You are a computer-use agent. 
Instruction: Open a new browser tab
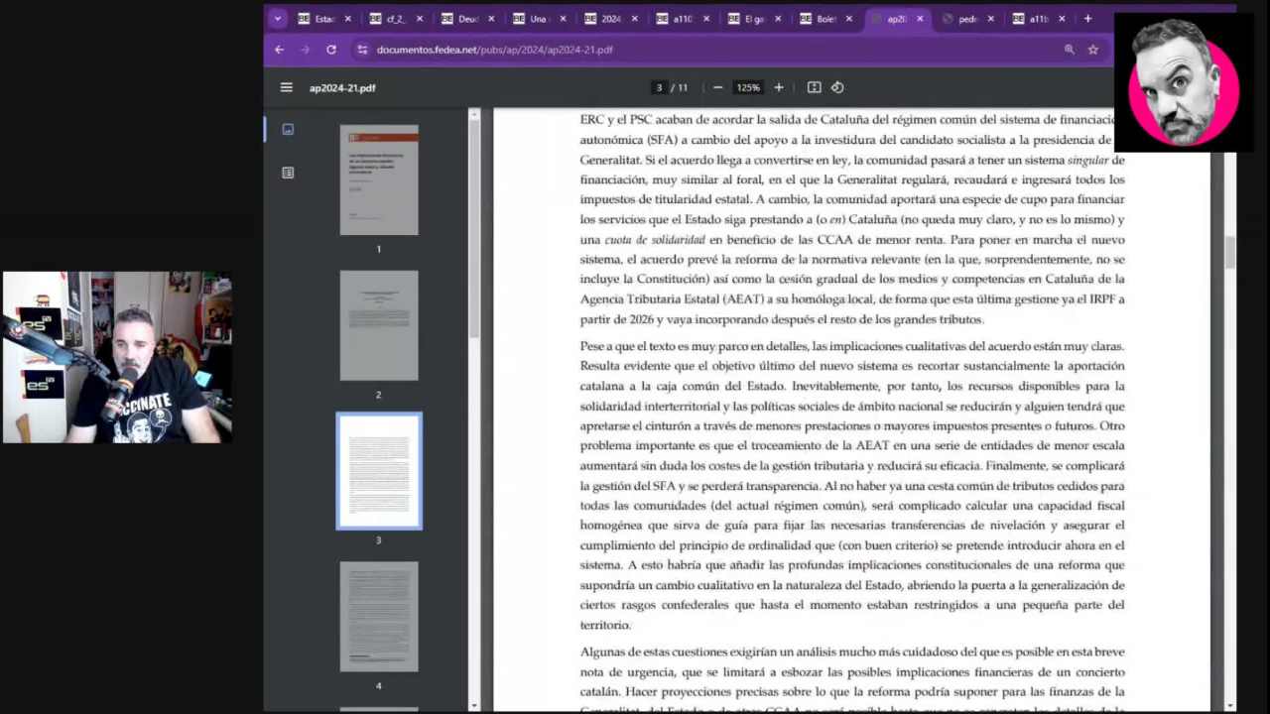(x=1087, y=19)
